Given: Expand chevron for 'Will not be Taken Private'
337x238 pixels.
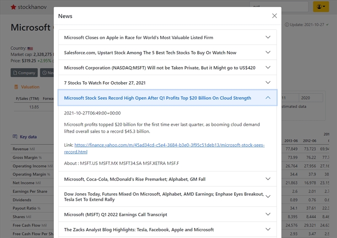Looking at the screenshot, I should 268,67.
